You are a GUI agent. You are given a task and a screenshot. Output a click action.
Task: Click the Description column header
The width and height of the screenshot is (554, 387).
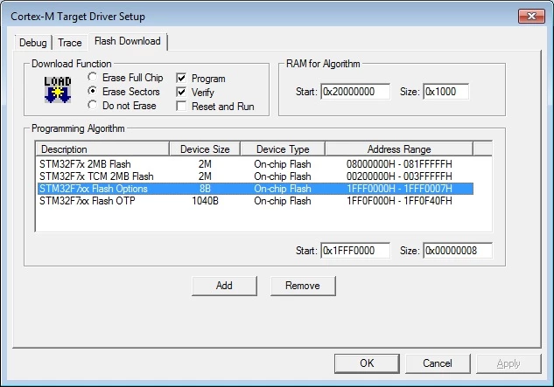[x=102, y=149]
